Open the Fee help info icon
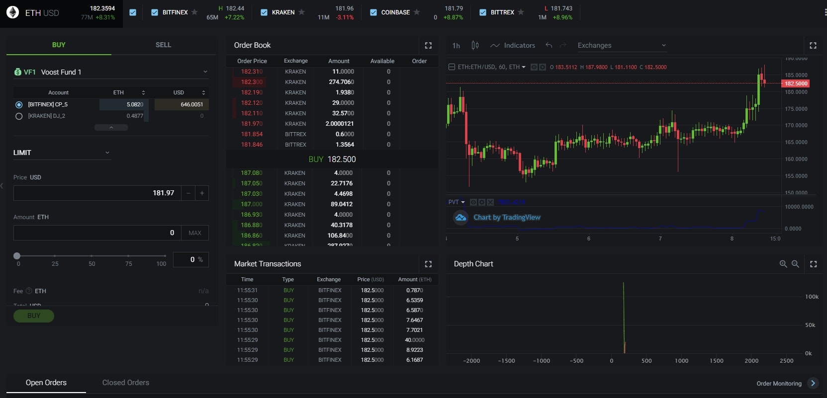The height and width of the screenshot is (398, 827). tap(29, 291)
